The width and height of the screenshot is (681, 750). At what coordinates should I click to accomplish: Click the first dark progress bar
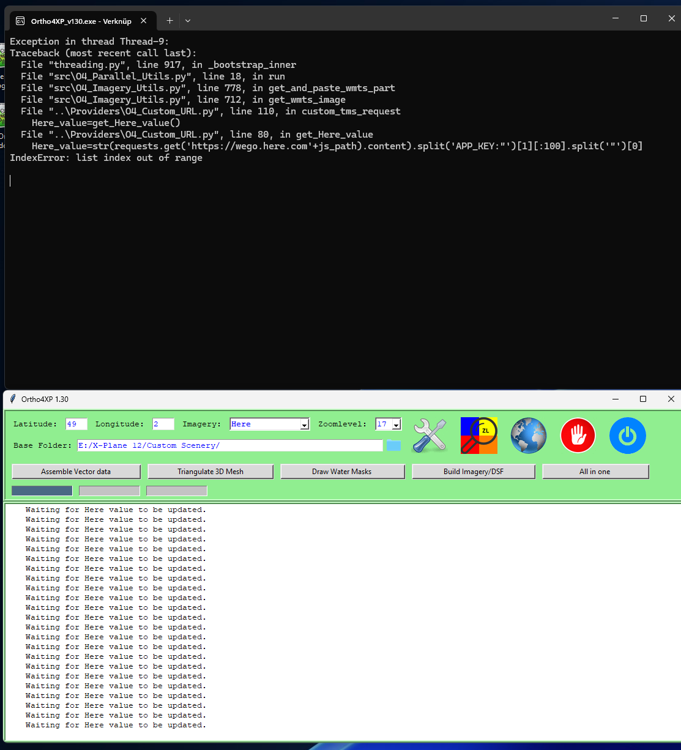tap(42, 491)
